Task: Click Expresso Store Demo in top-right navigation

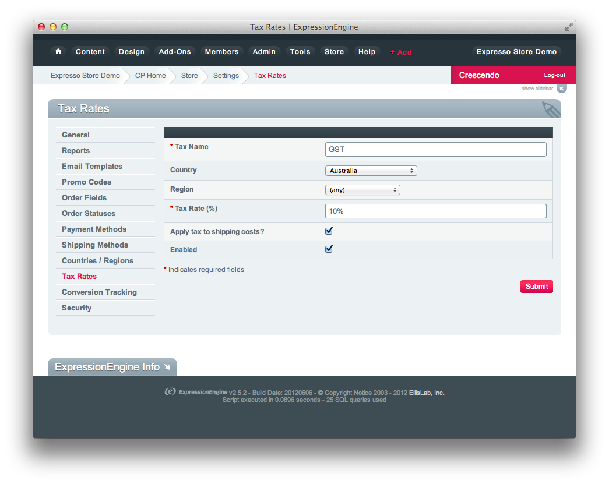Action: (516, 52)
